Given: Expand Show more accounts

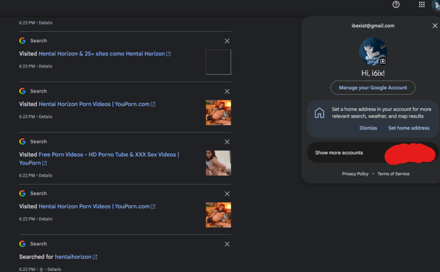Looking at the screenshot, I should (339, 153).
